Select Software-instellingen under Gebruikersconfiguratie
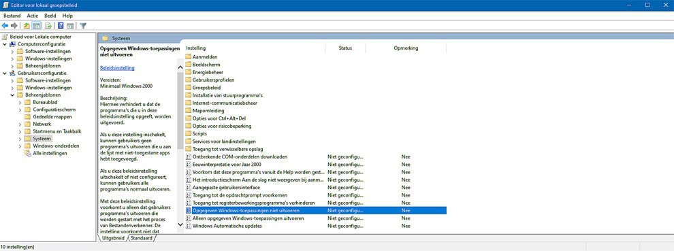 tap(48, 80)
